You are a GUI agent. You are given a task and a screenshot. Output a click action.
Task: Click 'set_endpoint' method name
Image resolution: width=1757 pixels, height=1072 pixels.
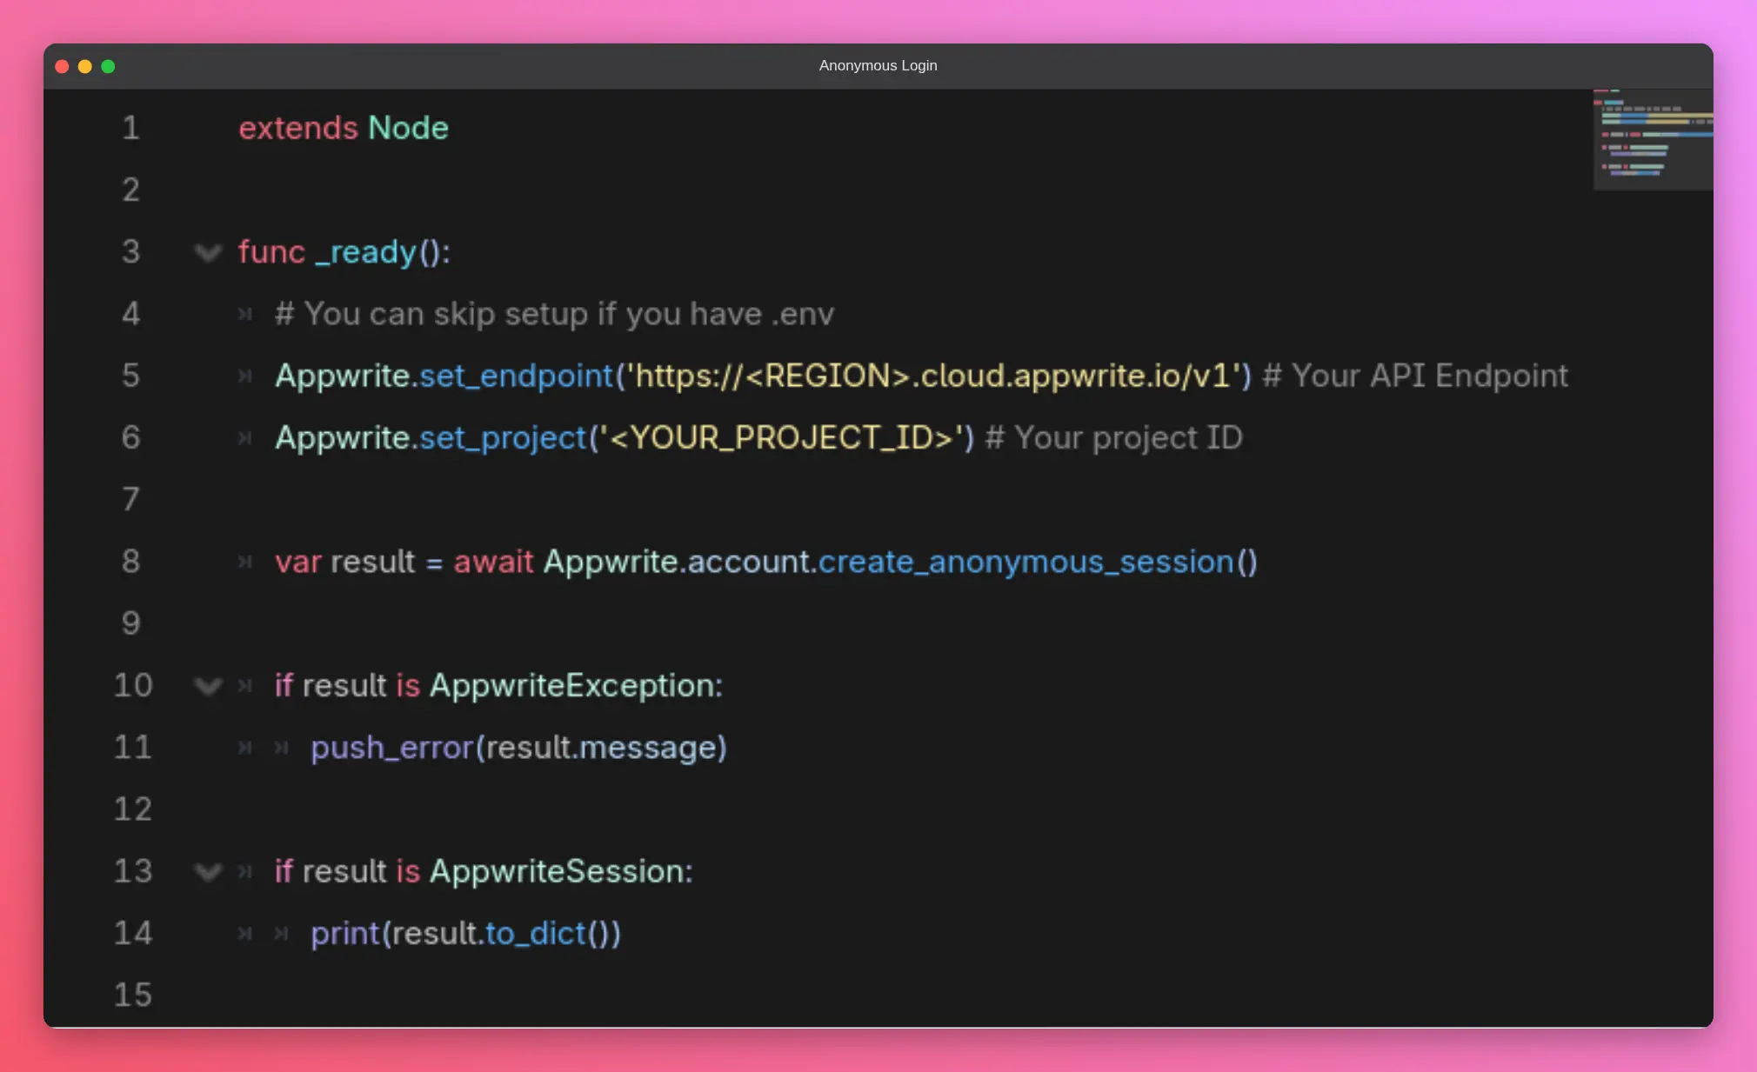click(517, 376)
